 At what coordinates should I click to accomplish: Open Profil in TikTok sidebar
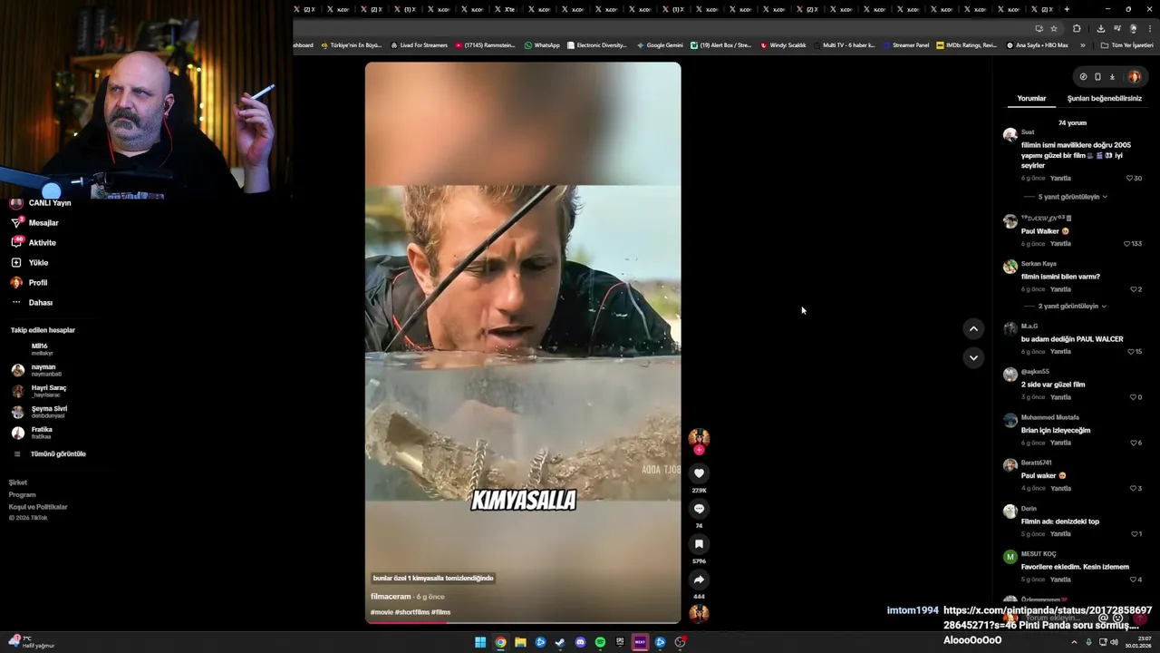point(29,283)
